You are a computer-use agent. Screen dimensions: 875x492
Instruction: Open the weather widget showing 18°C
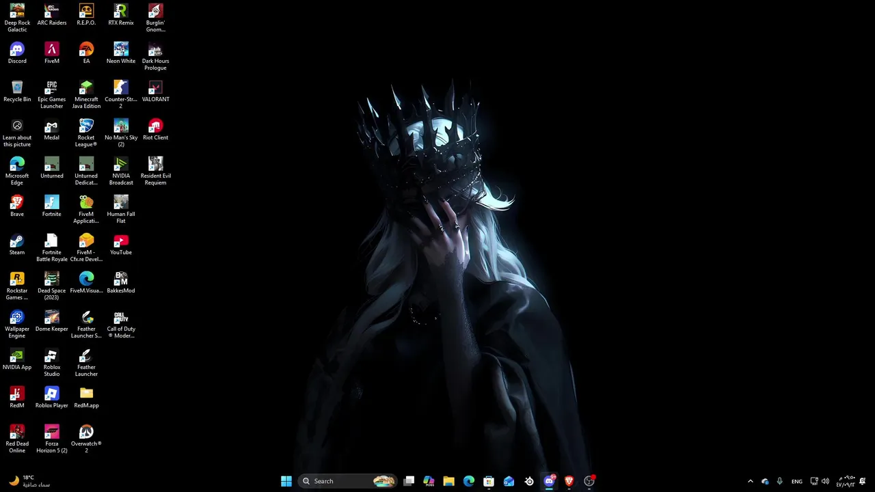coord(29,481)
